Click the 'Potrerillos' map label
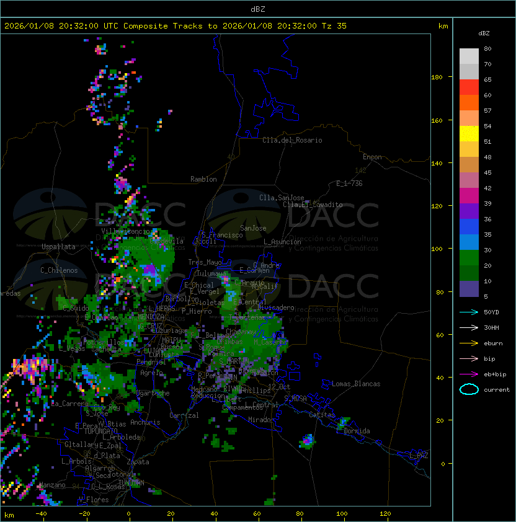Viewport: 516px width, 522px height. tap(104, 342)
